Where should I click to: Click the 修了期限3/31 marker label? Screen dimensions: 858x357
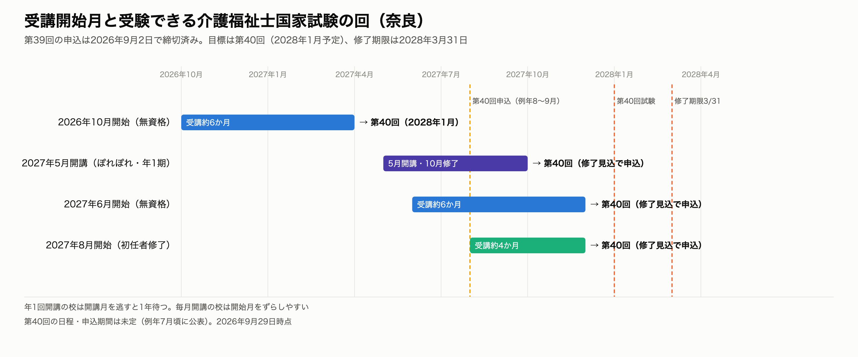tap(697, 101)
